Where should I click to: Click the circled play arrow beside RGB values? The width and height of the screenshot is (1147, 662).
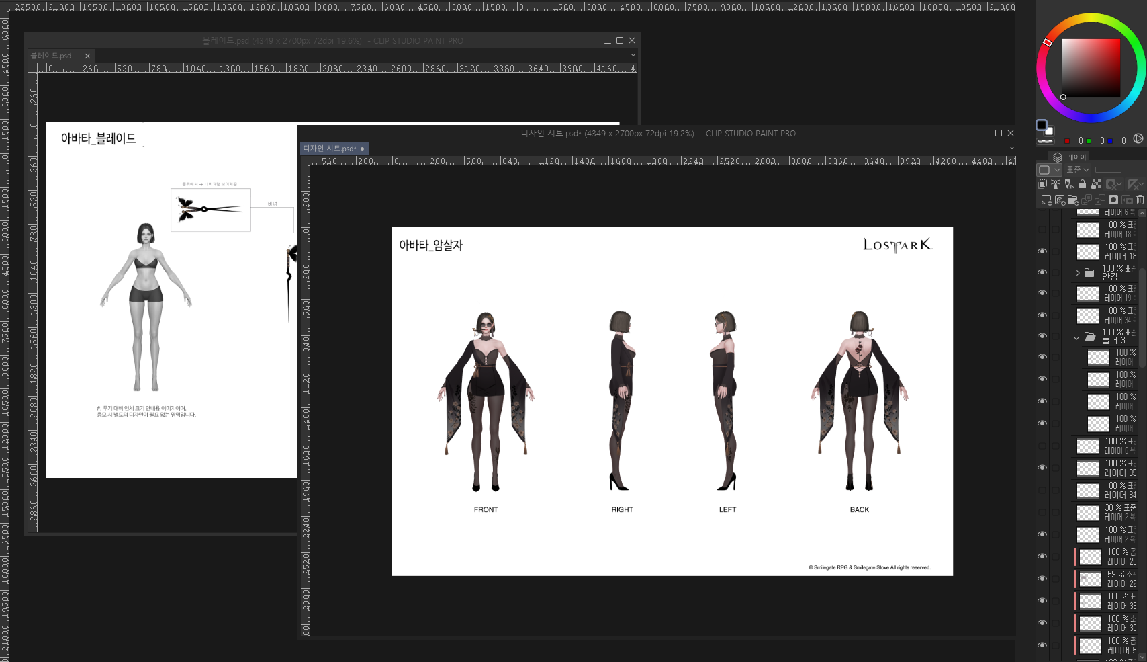(1138, 138)
